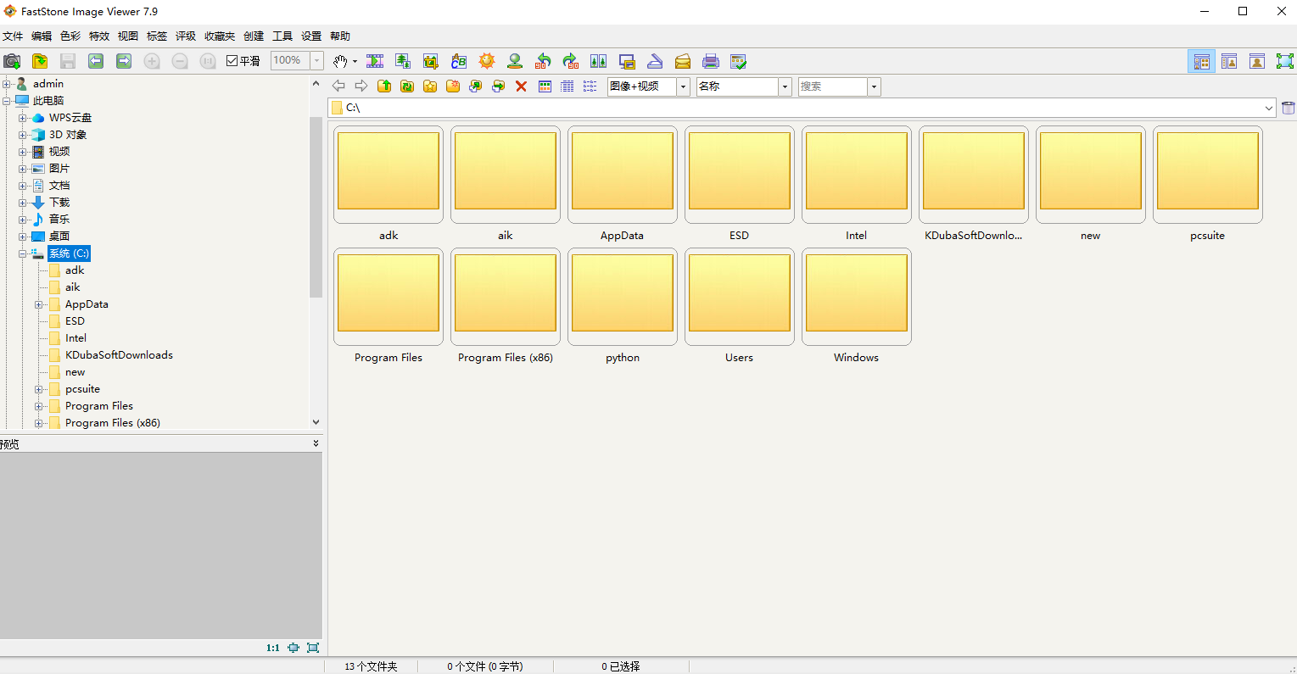1297x674 pixels.
Task: Open the 图像+视频 file filter dropdown
Action: click(683, 86)
